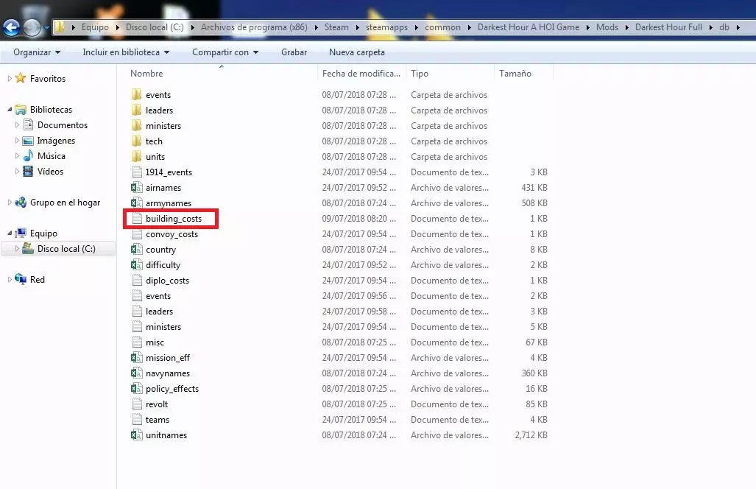Expand the Imágenes library node
This screenshot has width=756, height=489.
pos(17,141)
